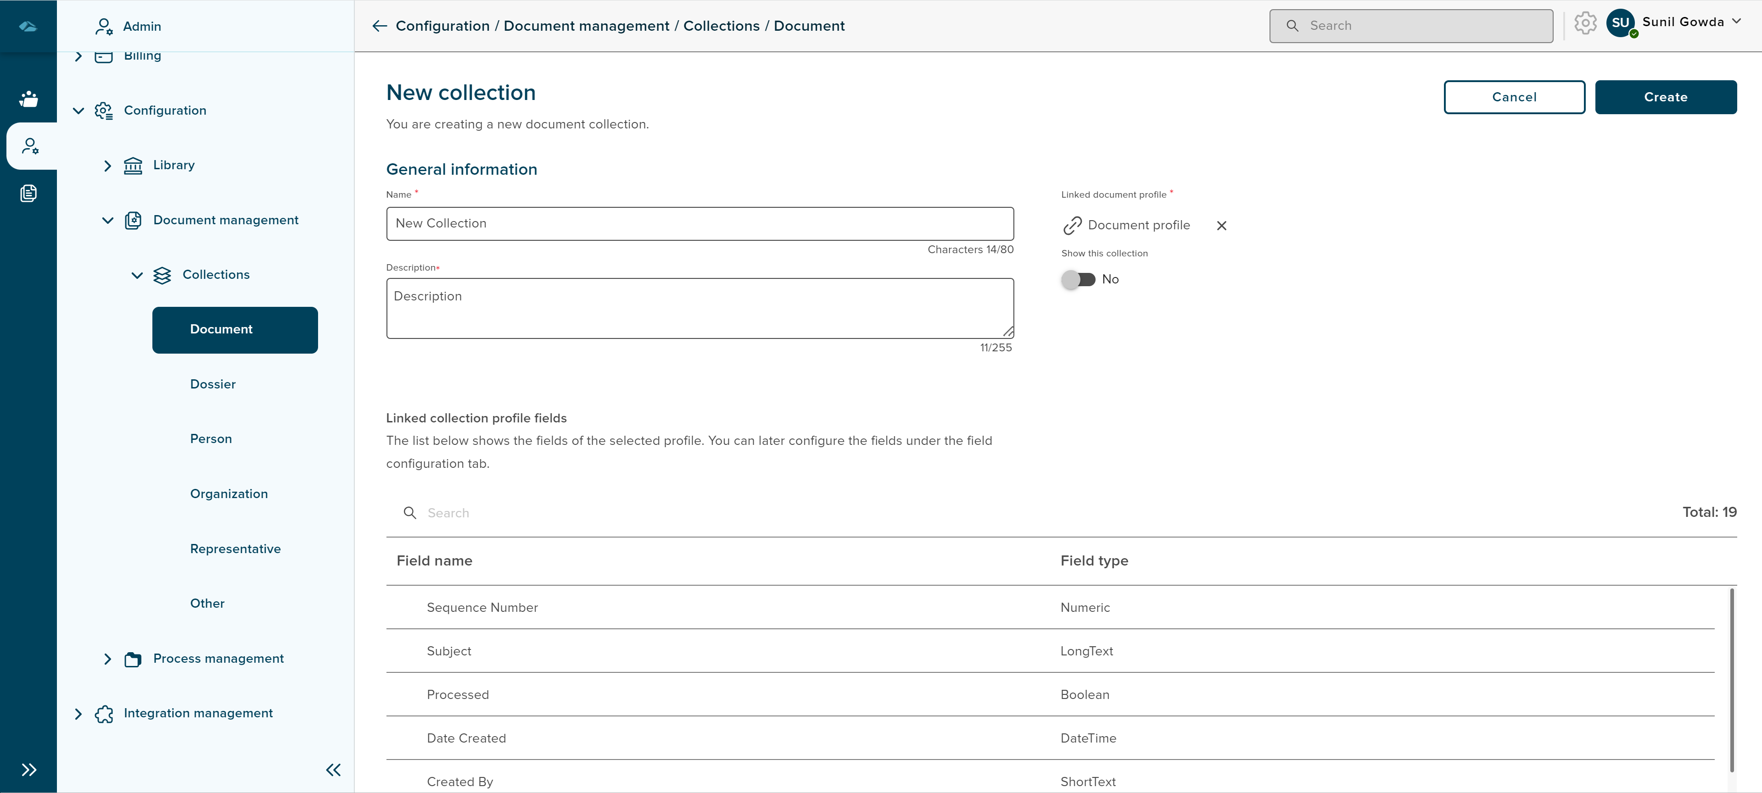This screenshot has width=1762, height=793.
Task: Click the link icon beside Document profile
Action: 1073,226
